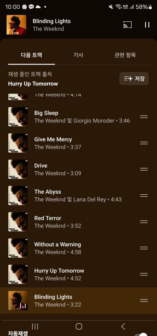157x336 pixels.
Task: Tap the reorder handle for The Abyss
Action: pos(144,195)
